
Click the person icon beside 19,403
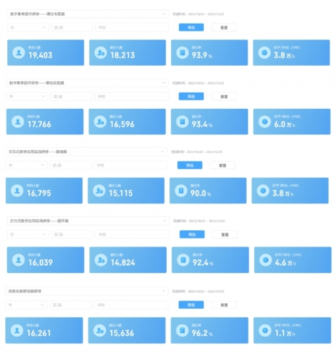point(19,52)
